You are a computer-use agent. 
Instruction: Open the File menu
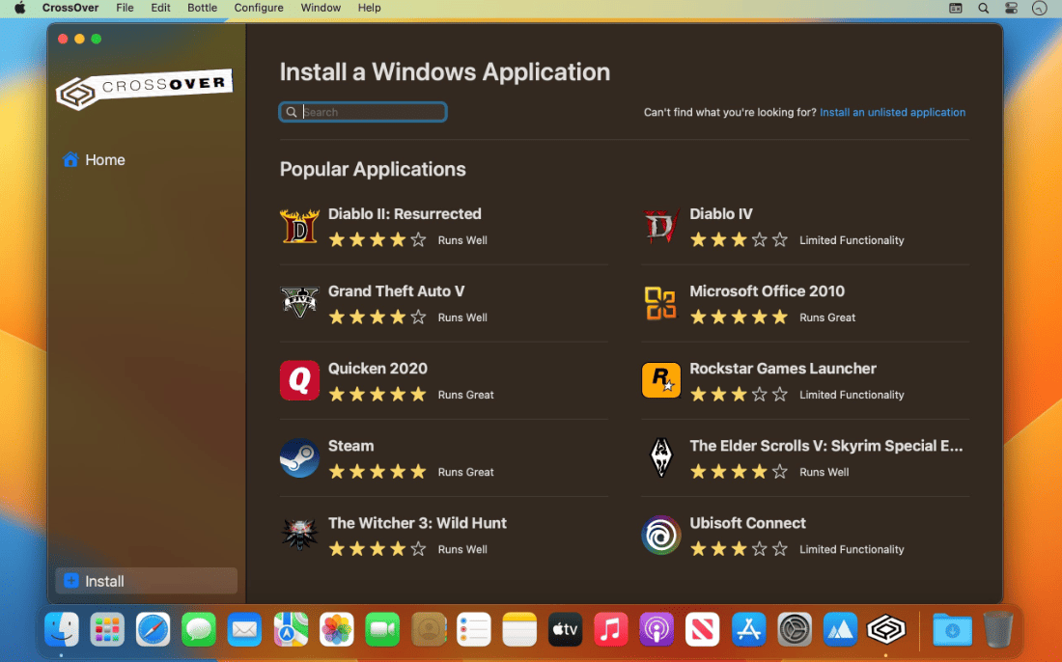[x=125, y=8]
